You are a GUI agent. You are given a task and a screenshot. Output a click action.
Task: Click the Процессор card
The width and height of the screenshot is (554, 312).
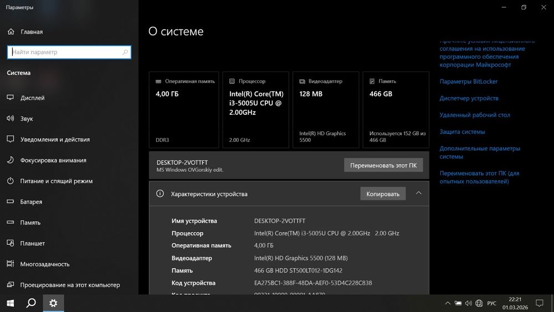[x=255, y=110]
